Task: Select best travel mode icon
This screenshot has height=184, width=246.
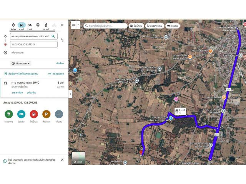Action: [13, 25]
